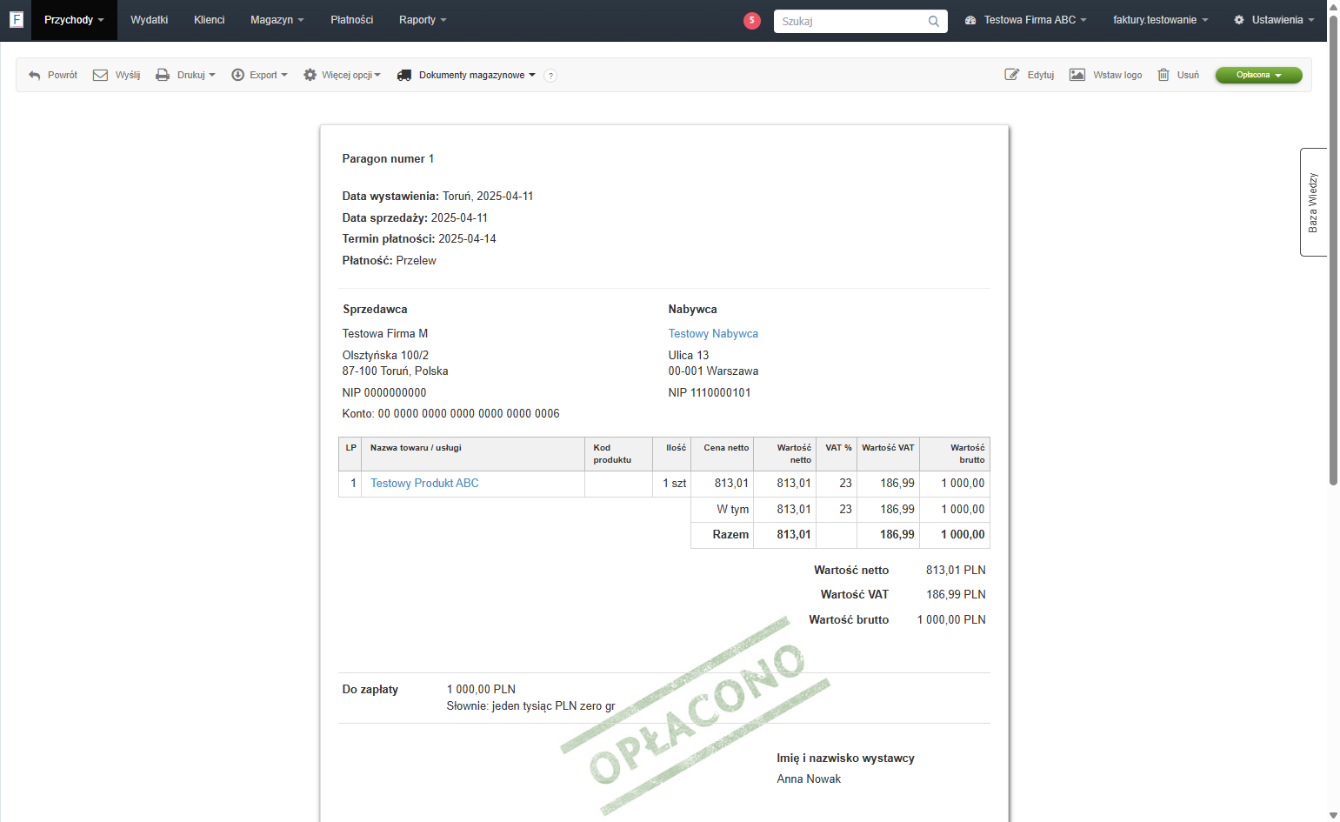Viewport: 1340px width, 822px height.
Task: Open the Testowy Nabywca buyer link
Action: (x=713, y=334)
